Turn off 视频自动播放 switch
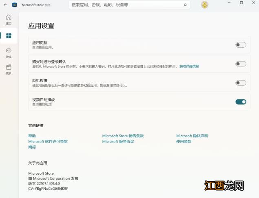The width and height of the screenshot is (259, 198). tap(241, 102)
